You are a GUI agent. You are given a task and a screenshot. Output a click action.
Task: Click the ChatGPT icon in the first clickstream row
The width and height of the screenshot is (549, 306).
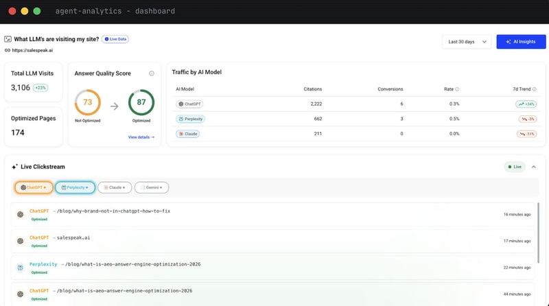point(20,214)
